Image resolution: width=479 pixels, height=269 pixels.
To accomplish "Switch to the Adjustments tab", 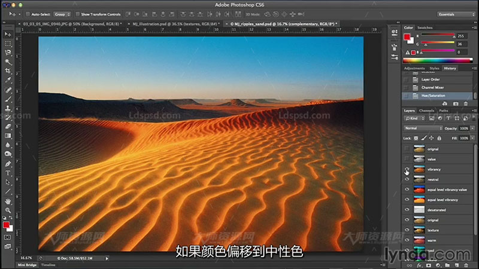I will pyautogui.click(x=414, y=68).
